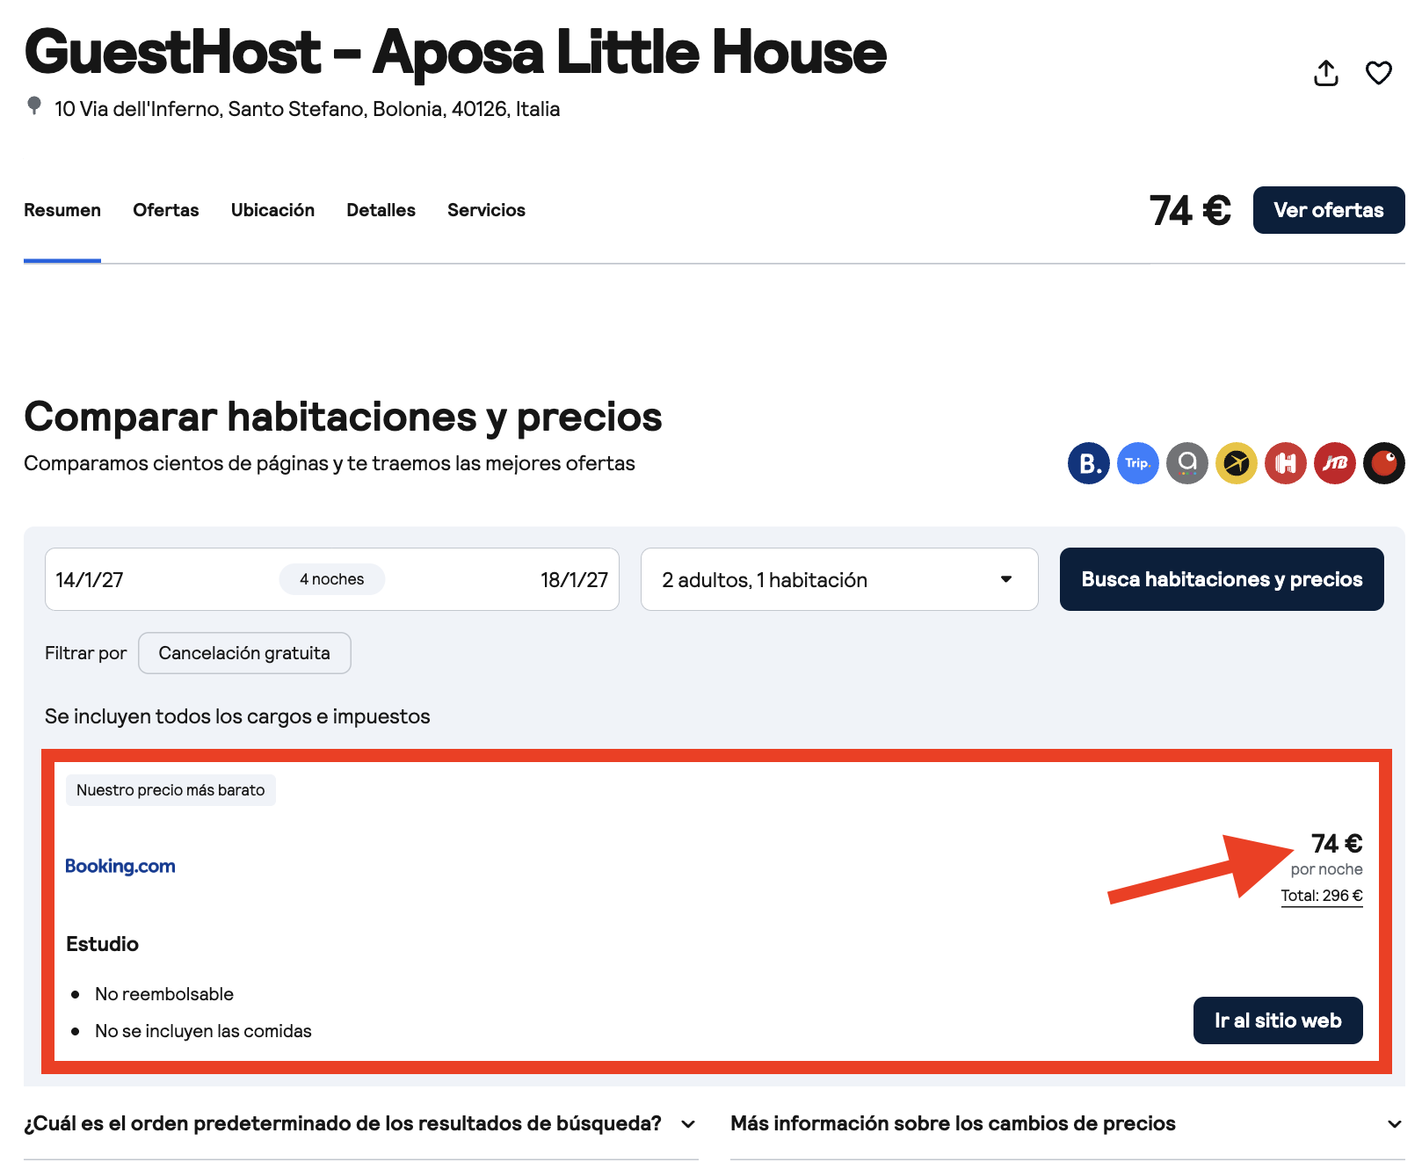Click the red 'H' Hotels.com logo
Image resolution: width=1422 pixels, height=1162 pixels.
(x=1286, y=463)
